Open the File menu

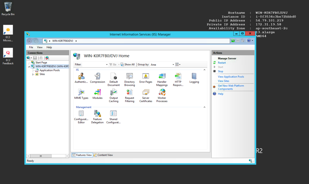coord(31,47)
